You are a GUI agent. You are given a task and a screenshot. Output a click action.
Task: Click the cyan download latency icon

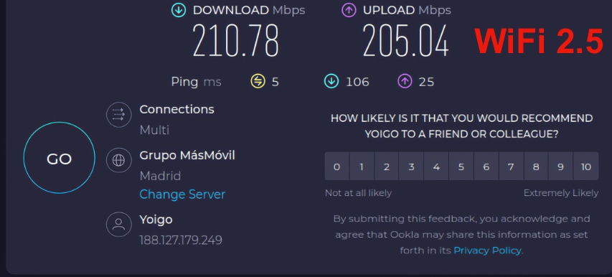(x=331, y=82)
